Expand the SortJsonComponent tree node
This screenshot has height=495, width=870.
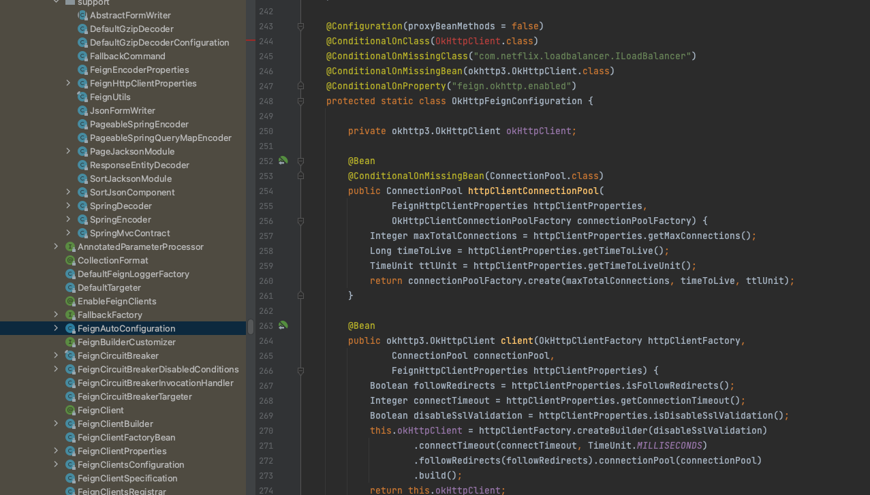(x=68, y=192)
